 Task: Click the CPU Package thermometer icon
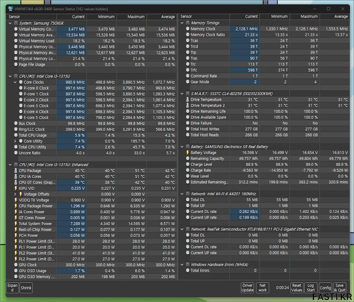(x=16, y=171)
